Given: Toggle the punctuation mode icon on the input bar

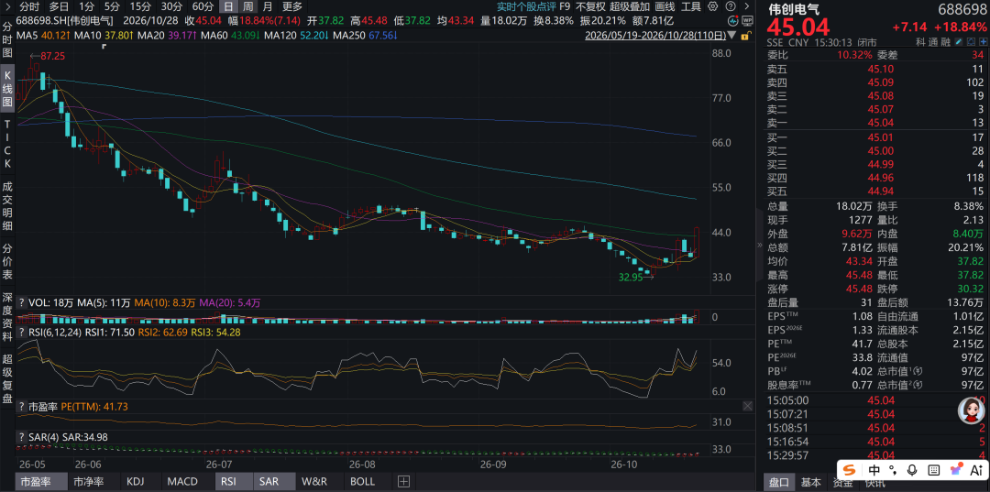Looking at the screenshot, I should click(893, 470).
